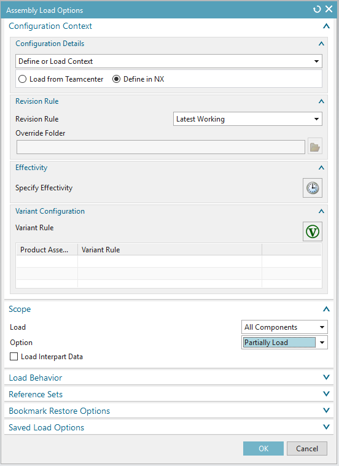Viewport: 339px width, 466px height.
Task: Close the Assembly Load Options dialog
Action: [x=329, y=9]
